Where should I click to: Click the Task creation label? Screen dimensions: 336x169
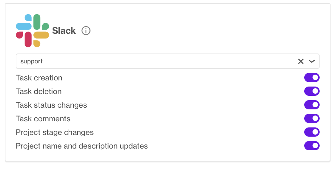[x=39, y=78]
